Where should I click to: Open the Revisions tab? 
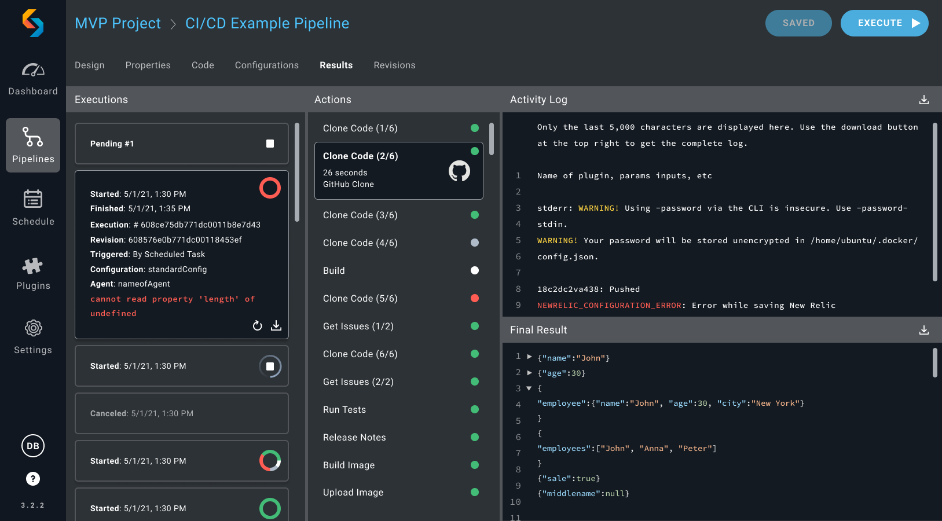[394, 65]
